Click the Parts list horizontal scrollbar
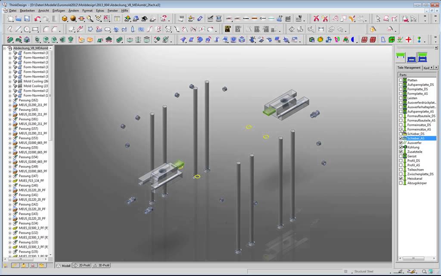The image size is (441, 276). tap(417, 258)
